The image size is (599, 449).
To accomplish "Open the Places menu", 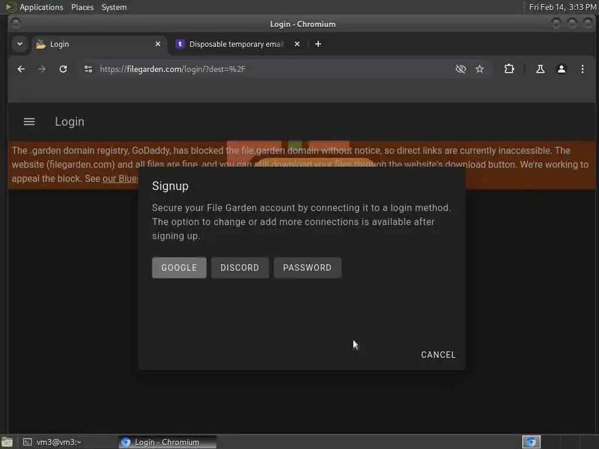I will click(82, 7).
